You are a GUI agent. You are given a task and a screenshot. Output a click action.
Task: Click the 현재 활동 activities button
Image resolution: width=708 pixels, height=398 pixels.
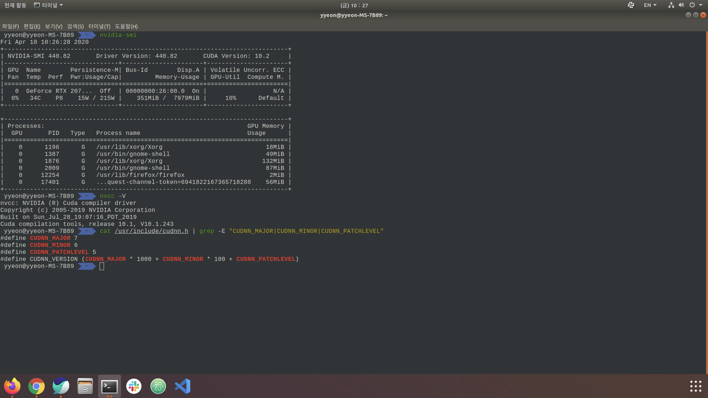15,5
